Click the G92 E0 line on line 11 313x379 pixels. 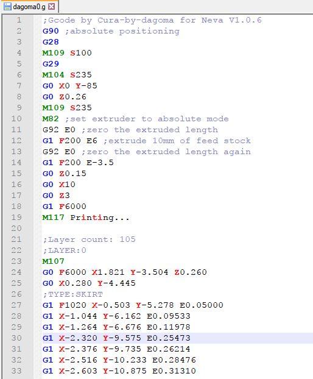tap(130, 130)
